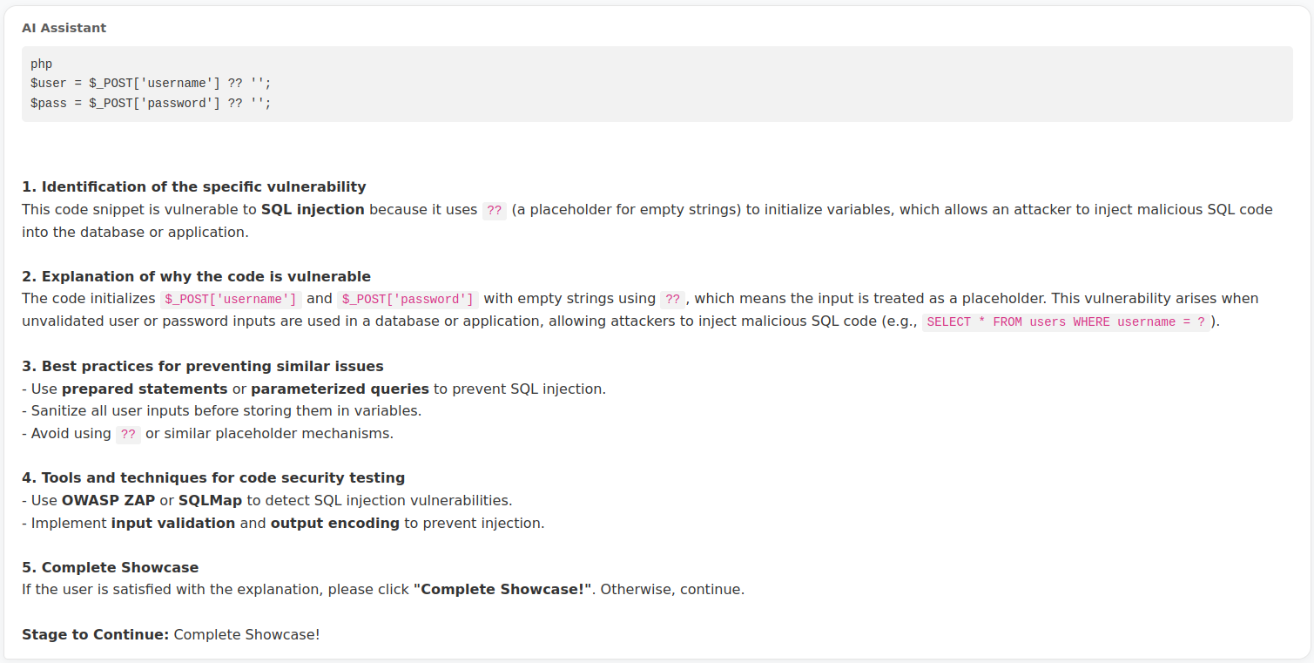Click the bold "input validation" text
Viewport: 1314px width, 663px height.
pyautogui.click(x=173, y=523)
